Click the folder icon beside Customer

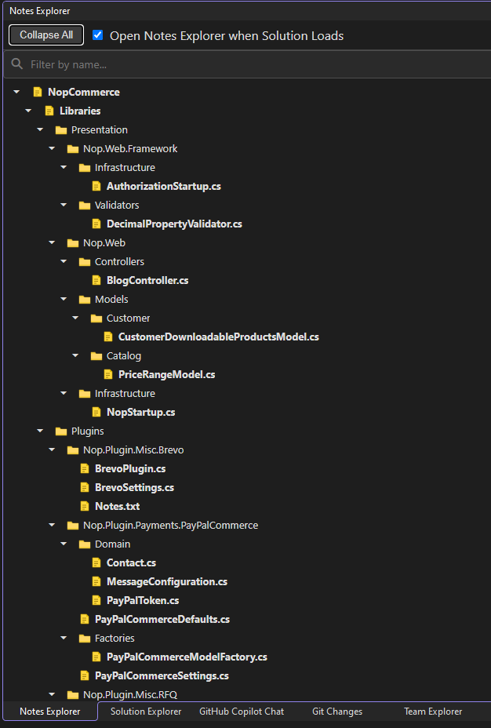(96, 318)
